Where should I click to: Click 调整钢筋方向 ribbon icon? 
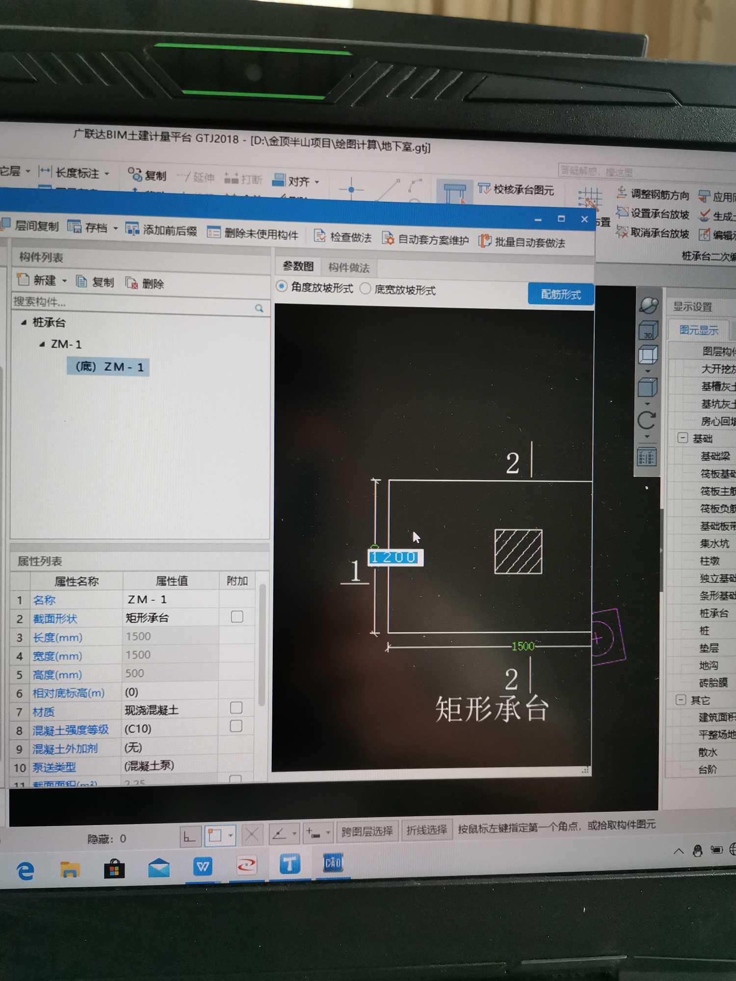tap(622, 192)
